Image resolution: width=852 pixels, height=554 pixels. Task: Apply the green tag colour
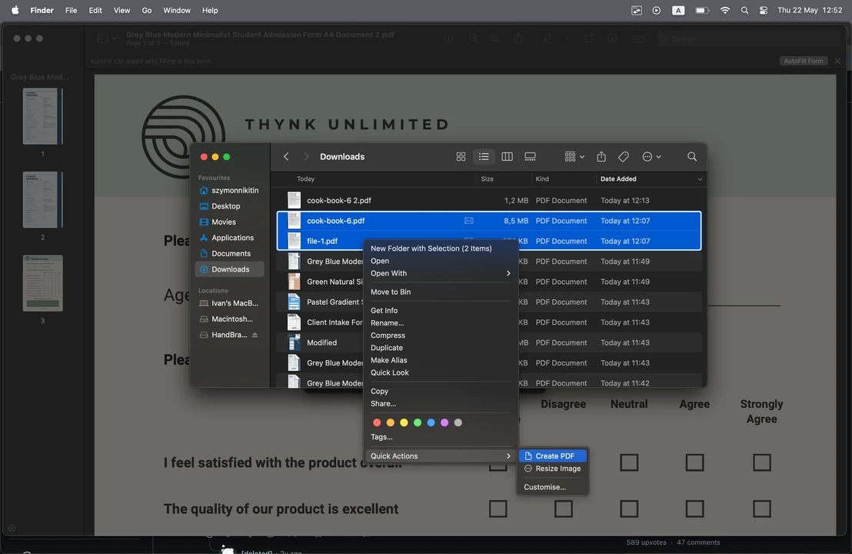(418, 422)
